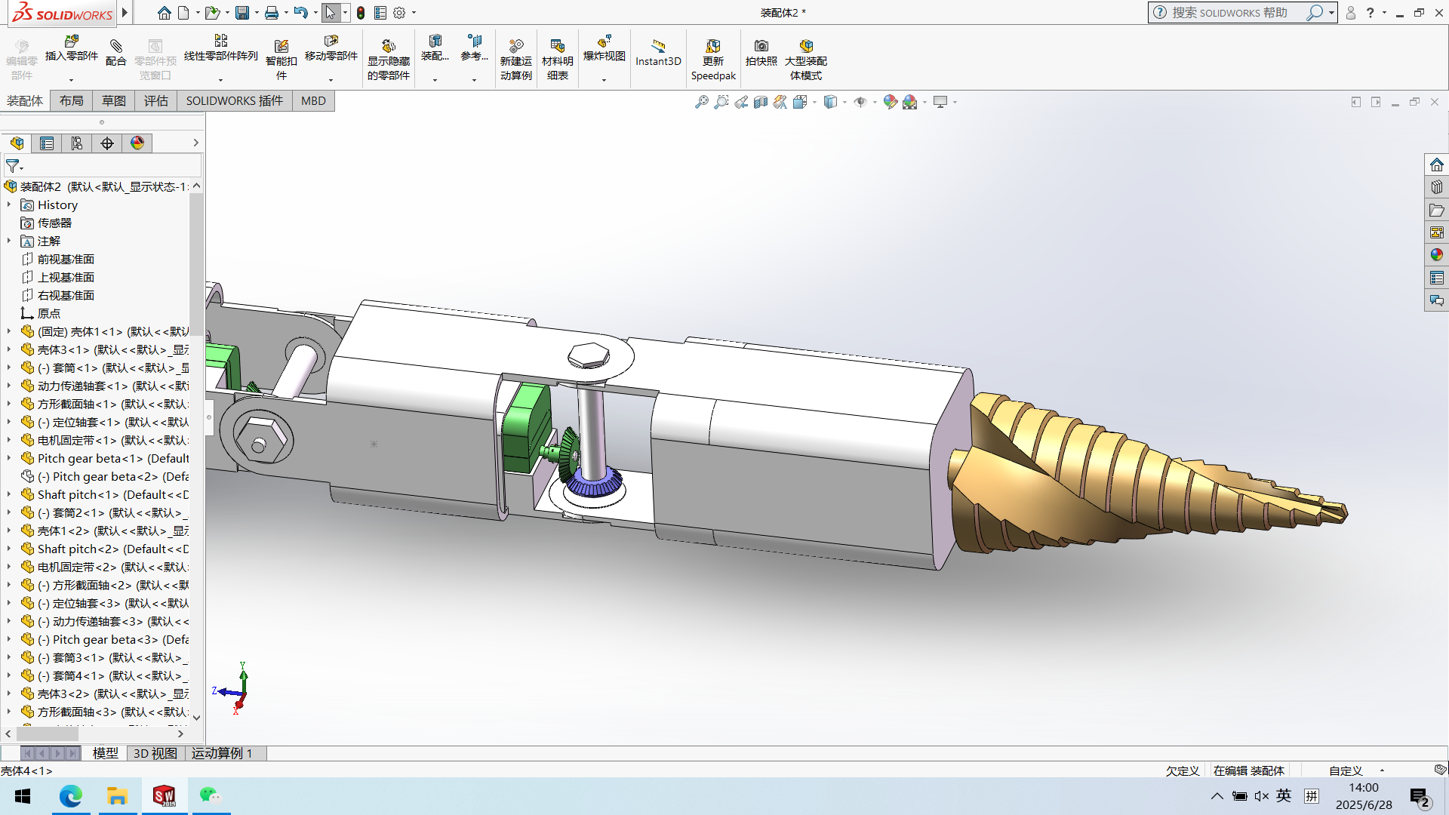
Task: Open File Explorer from the taskbar
Action: (x=117, y=796)
